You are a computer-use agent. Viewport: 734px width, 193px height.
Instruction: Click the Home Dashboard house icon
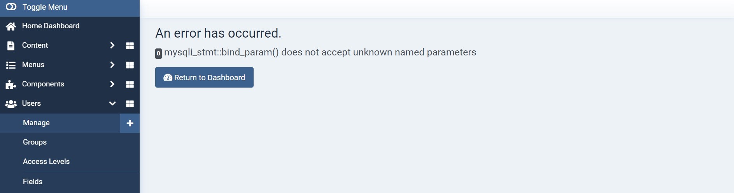point(11,26)
